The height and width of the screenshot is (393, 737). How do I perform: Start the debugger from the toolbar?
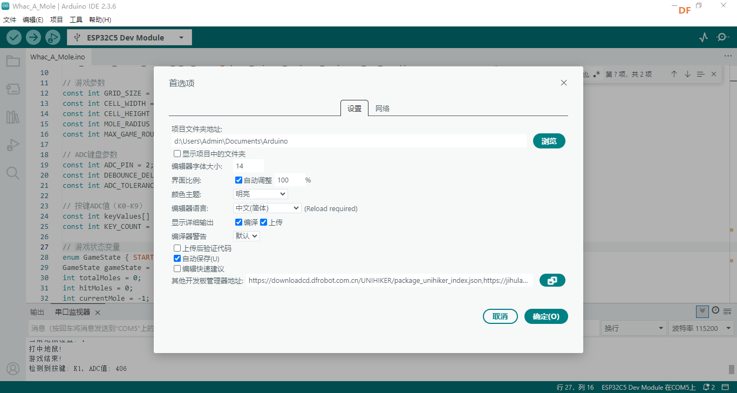[x=52, y=37]
